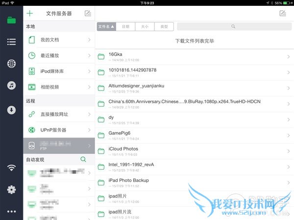Open chevron of iPad Photo Backup folder
294x220 pixels.
289,182
